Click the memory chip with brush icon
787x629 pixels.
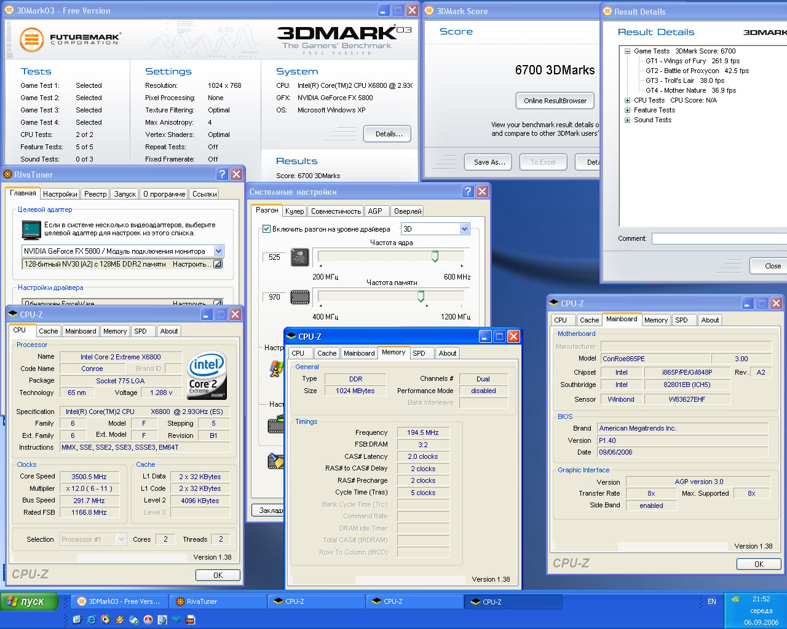coord(276,461)
